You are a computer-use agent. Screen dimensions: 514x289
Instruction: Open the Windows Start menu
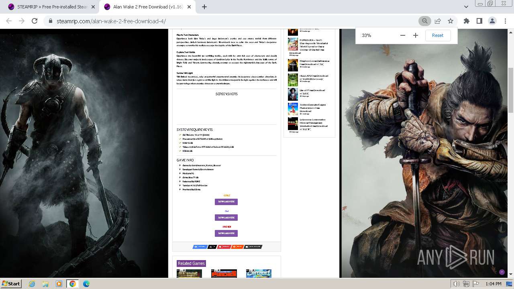click(11, 283)
